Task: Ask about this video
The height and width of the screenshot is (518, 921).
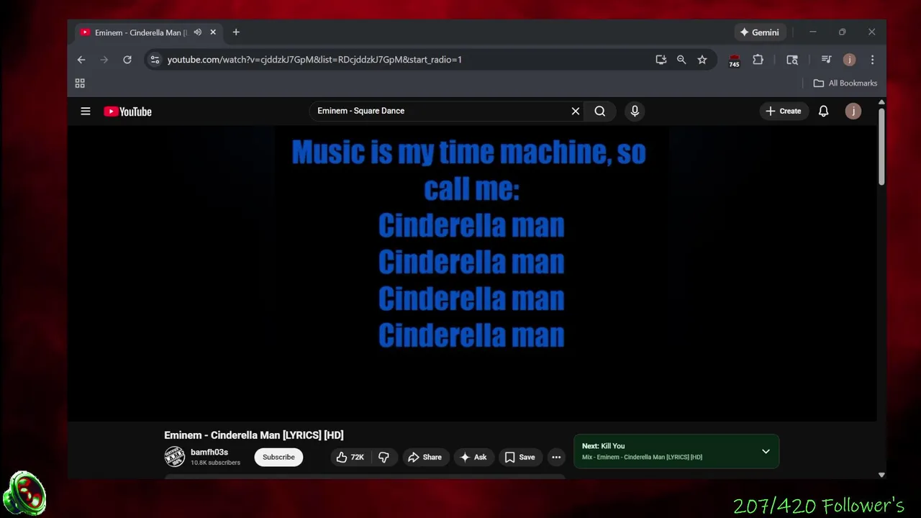Action: click(473, 457)
